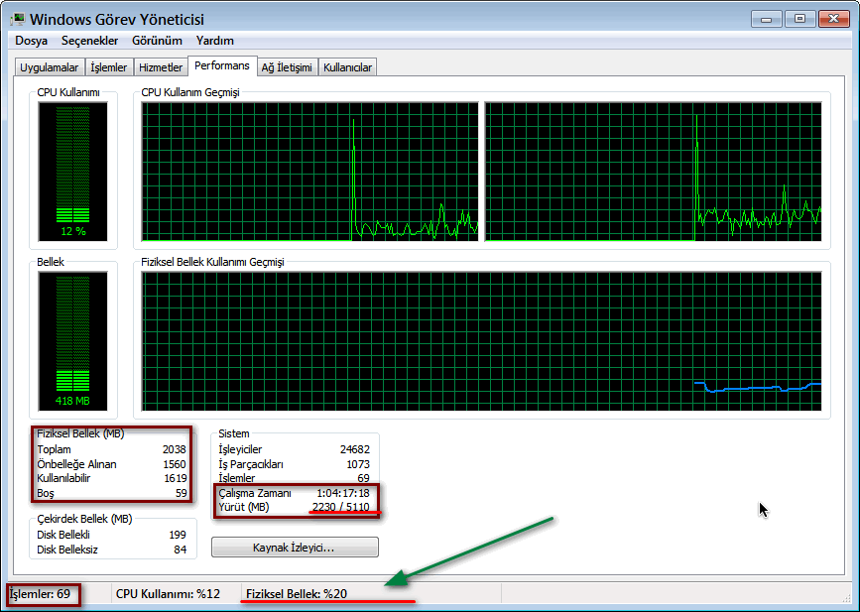The width and height of the screenshot is (860, 612).
Task: Click the Yürüt (MB) value 2230 / 5110
Action: (340, 507)
